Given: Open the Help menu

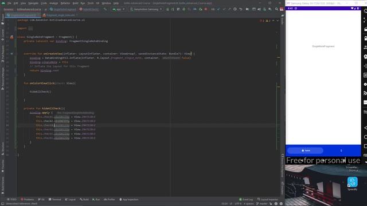Looking at the screenshot, I should [x=116, y=3].
